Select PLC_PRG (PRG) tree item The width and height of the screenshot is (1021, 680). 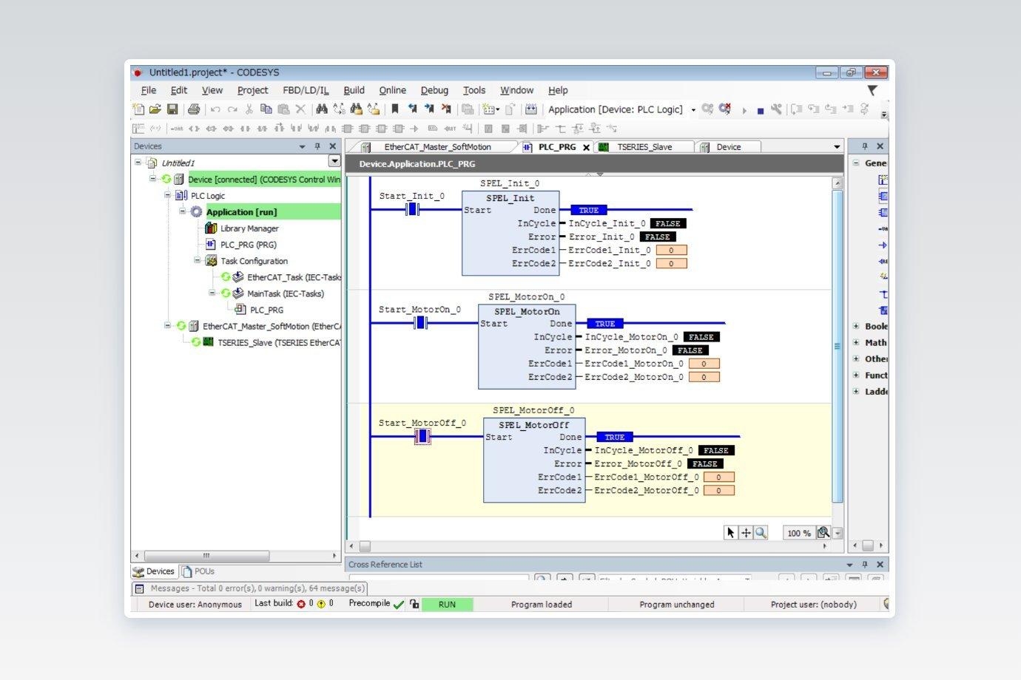tap(248, 245)
